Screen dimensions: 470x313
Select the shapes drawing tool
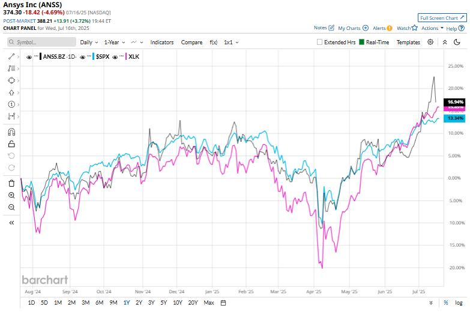(11, 80)
